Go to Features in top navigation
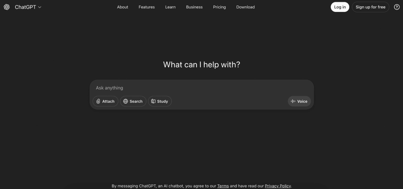403x189 pixels. [146, 7]
